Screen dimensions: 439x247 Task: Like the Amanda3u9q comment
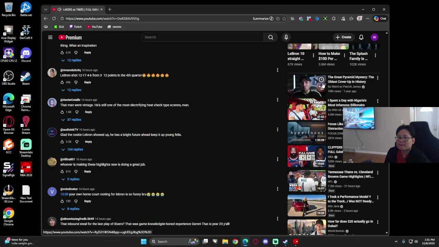click(62, 82)
